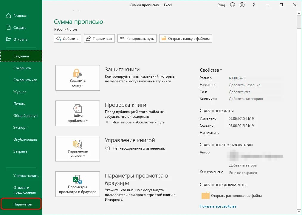Click the document icon next to Нет несохраненных изменений
This screenshot has width=302, height=215.
click(107, 148)
